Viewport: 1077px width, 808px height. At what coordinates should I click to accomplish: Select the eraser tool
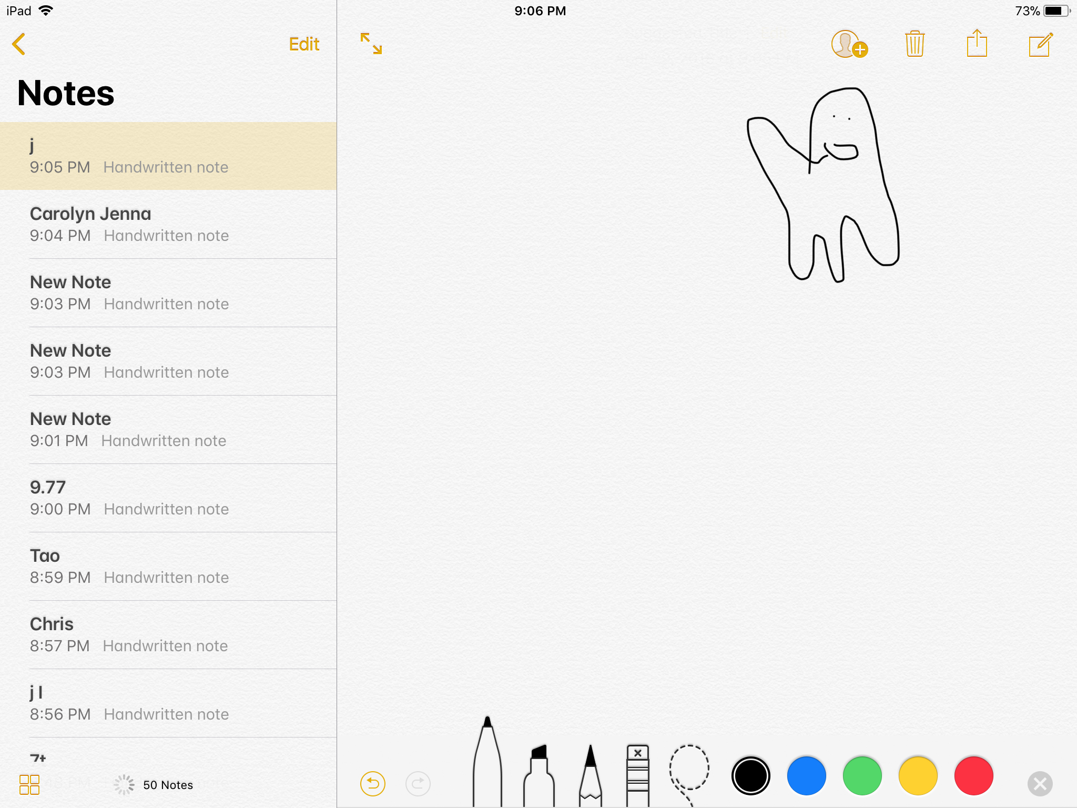click(x=637, y=776)
